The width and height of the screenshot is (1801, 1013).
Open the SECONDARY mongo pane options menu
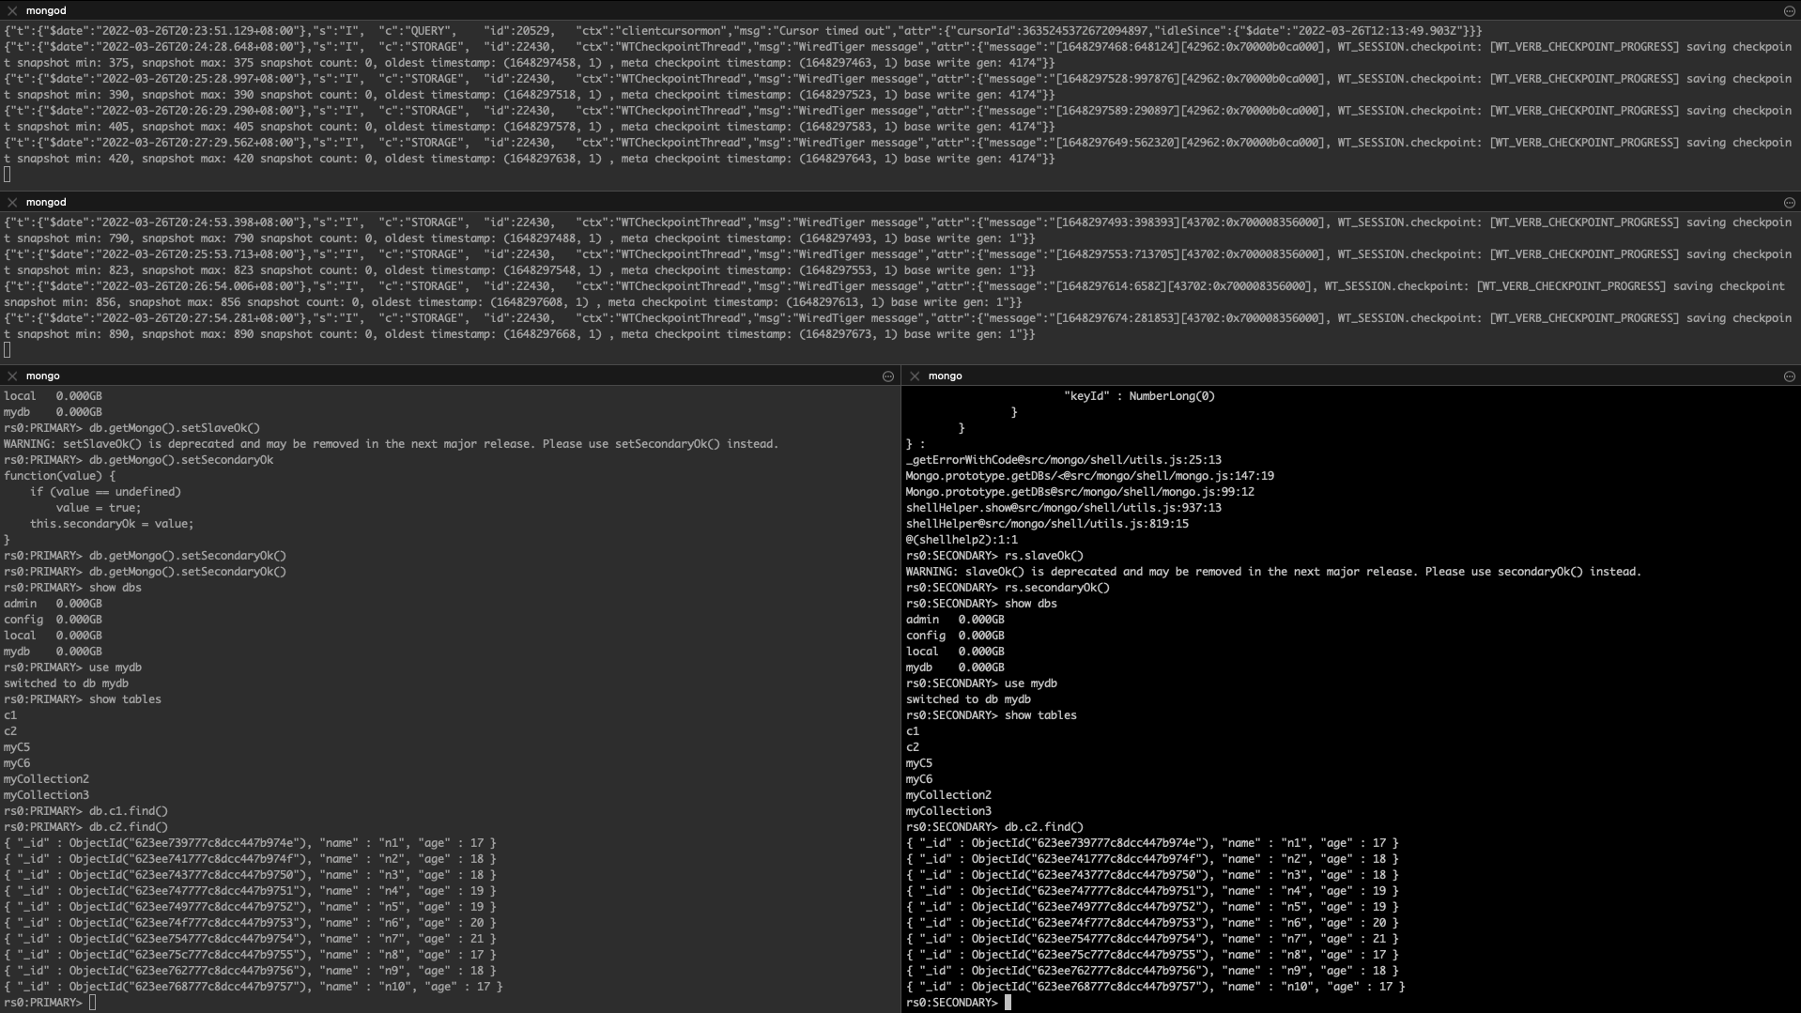pyautogui.click(x=1789, y=376)
